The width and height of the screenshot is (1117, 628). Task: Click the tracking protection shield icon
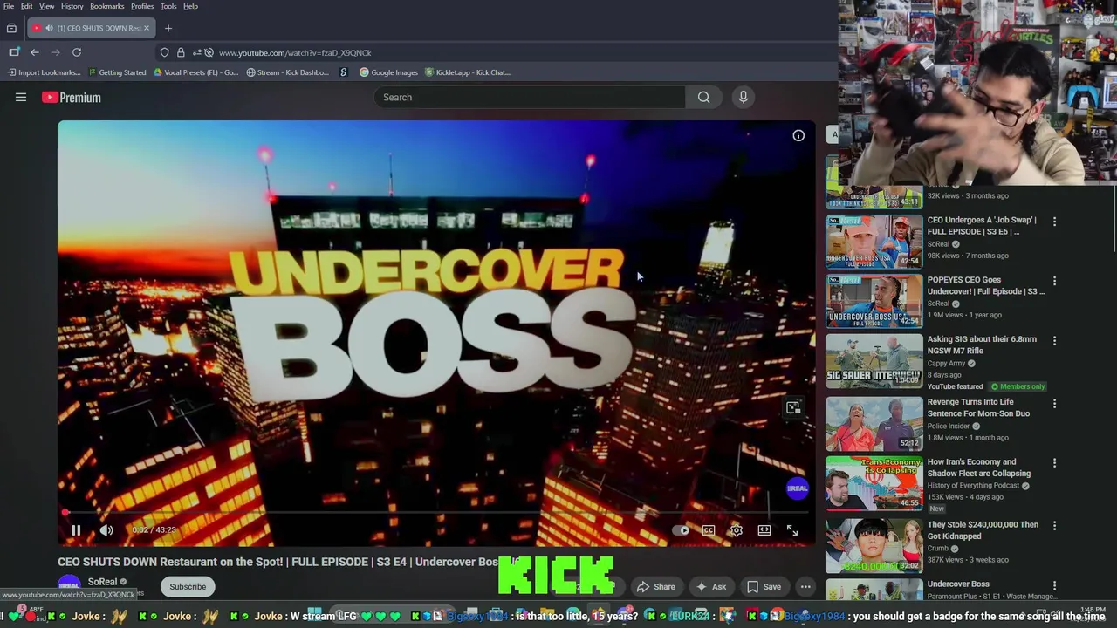[164, 52]
